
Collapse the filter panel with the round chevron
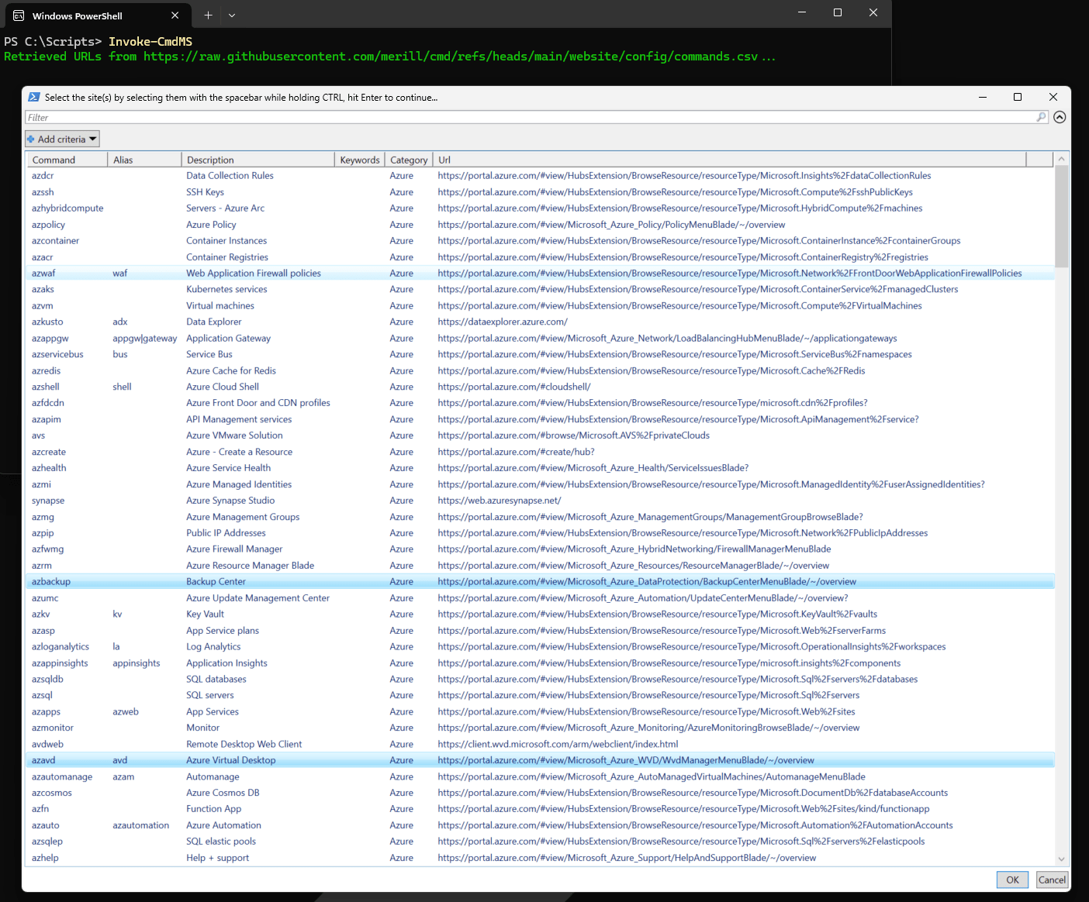1060,117
